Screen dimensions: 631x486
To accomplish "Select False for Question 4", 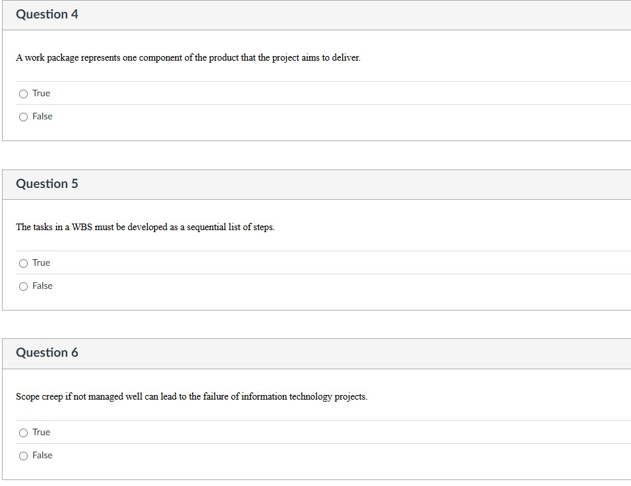I will pyautogui.click(x=23, y=116).
